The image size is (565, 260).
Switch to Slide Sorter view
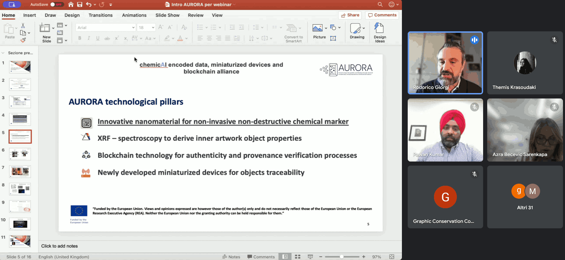tap(298, 257)
